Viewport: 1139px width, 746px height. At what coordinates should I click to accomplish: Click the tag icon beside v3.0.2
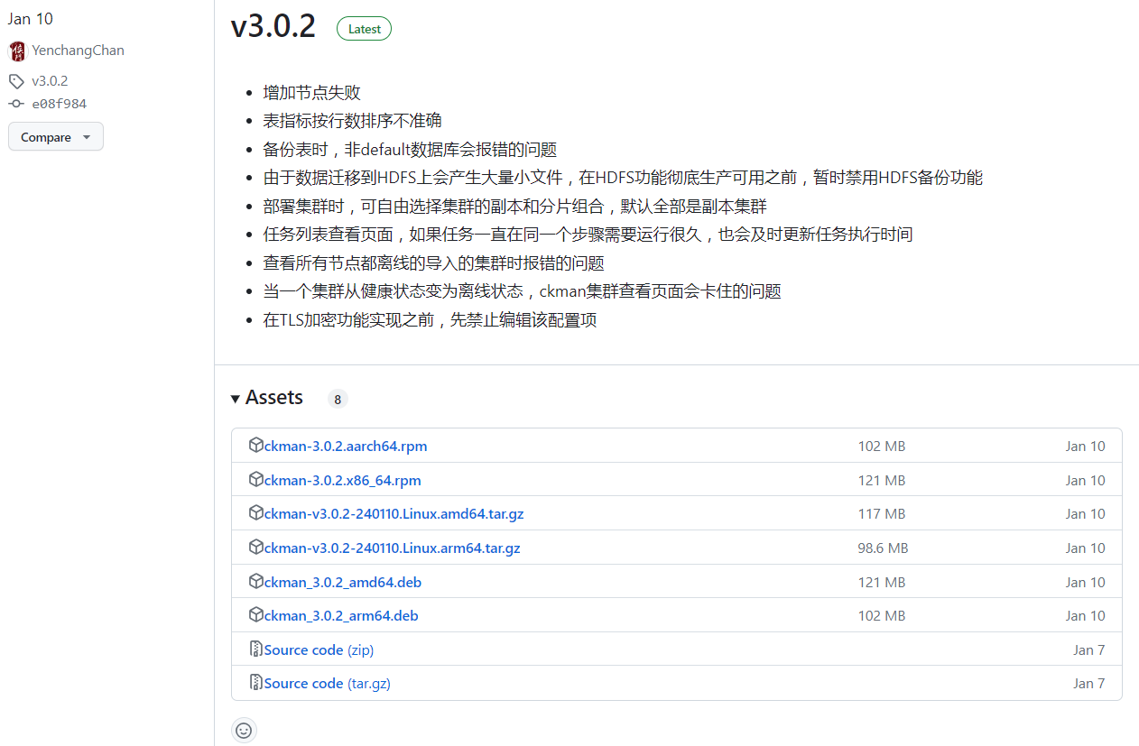pyautogui.click(x=16, y=81)
